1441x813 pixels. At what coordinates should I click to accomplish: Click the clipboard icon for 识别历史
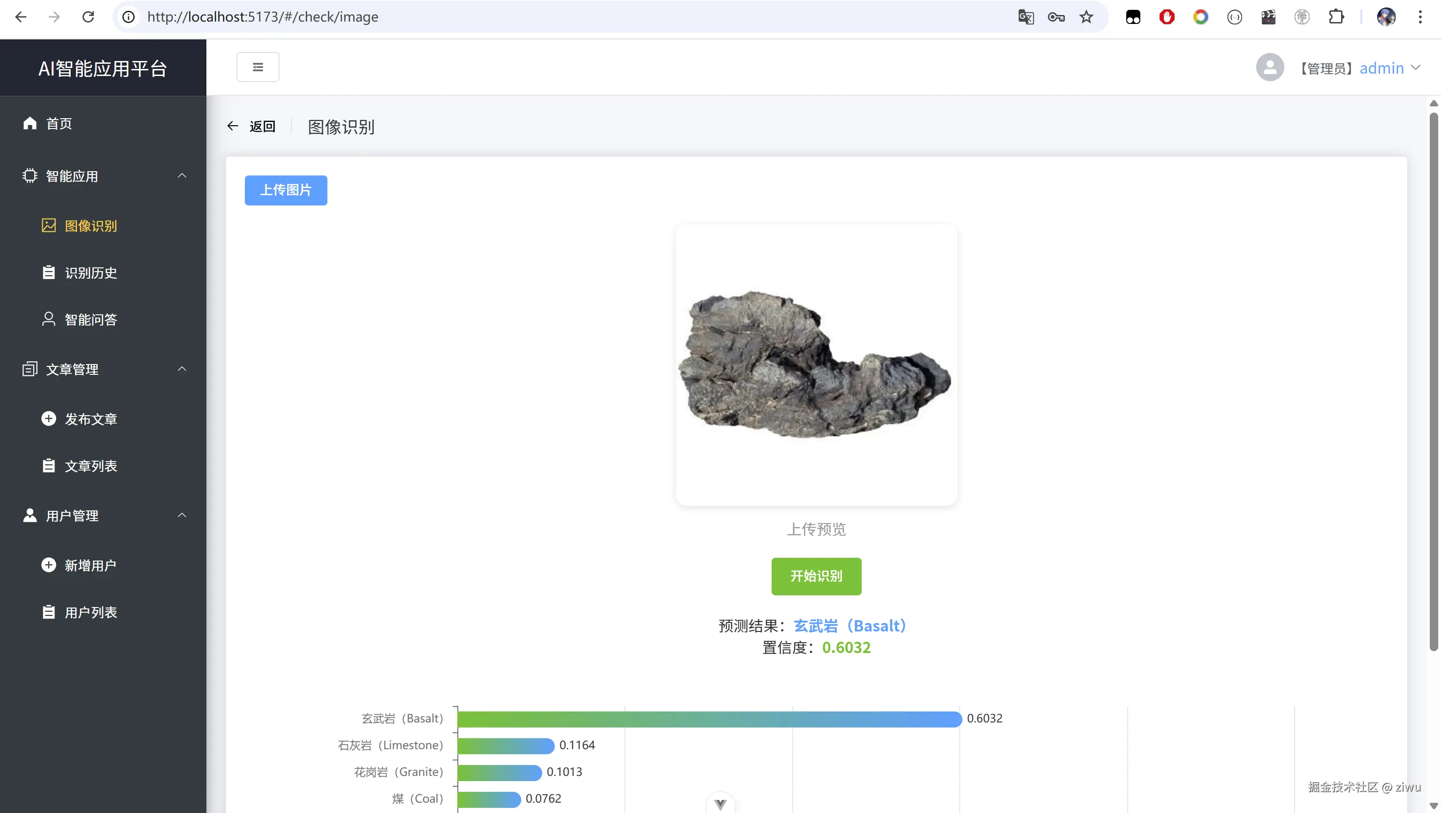point(49,273)
